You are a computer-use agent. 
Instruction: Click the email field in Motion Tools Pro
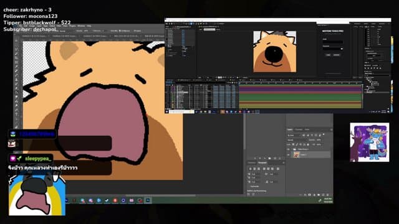click(332, 42)
